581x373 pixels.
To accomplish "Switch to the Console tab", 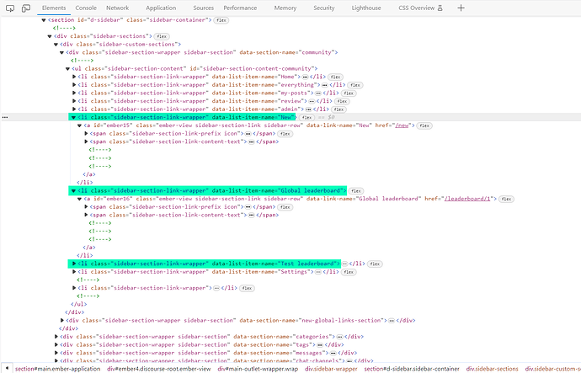I will pyautogui.click(x=86, y=8).
